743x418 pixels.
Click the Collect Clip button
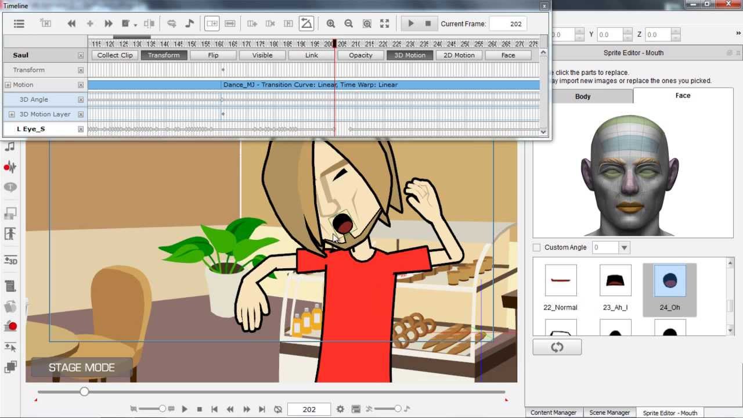(114, 55)
